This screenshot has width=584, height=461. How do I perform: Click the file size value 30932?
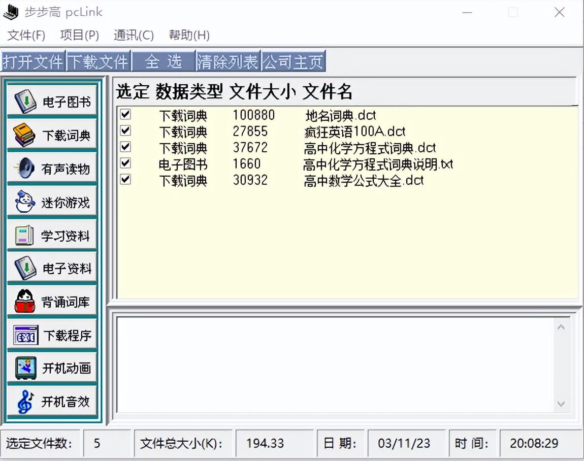point(250,180)
